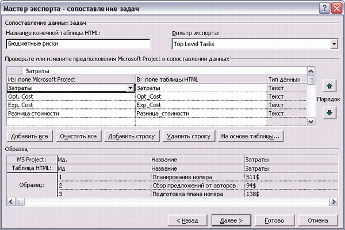The image size is (345, 230).
Task: Click the preview right scroll arrow
Action: click(333, 202)
